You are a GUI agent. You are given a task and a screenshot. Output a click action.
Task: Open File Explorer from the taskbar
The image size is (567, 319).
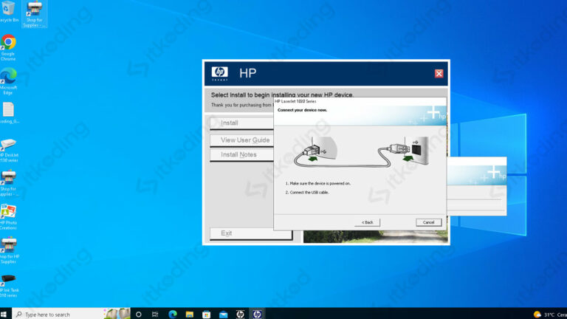pos(190,315)
